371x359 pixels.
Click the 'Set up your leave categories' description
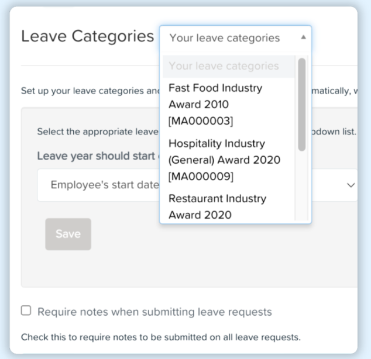[90, 91]
